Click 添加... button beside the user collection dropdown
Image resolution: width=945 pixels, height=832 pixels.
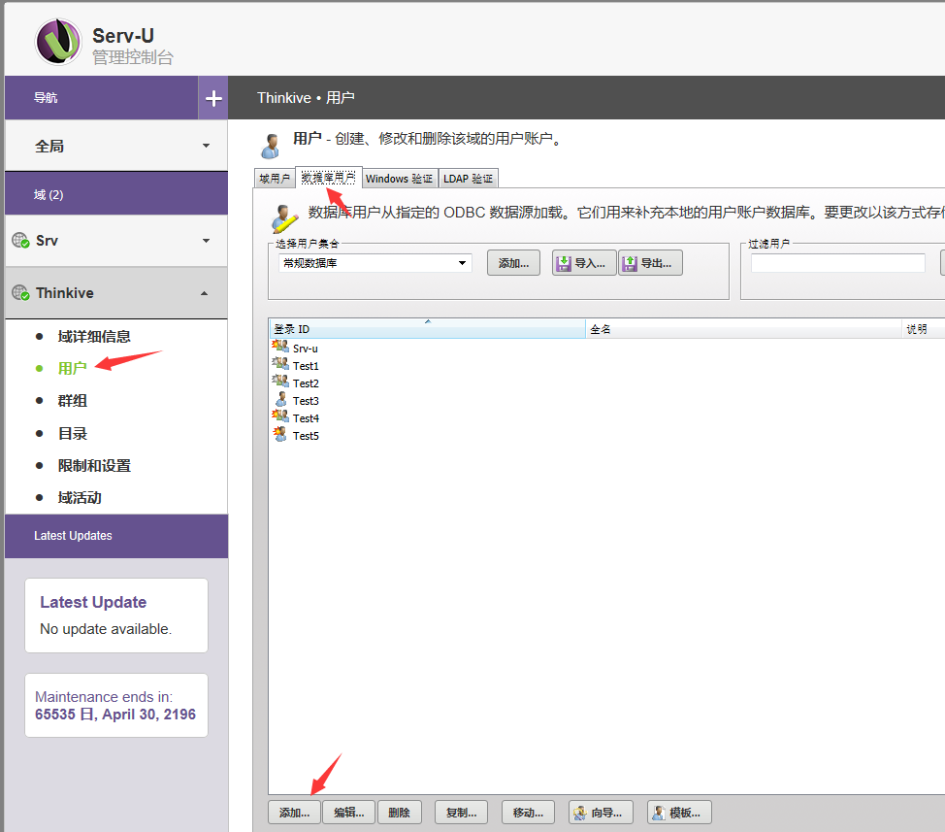[513, 263]
